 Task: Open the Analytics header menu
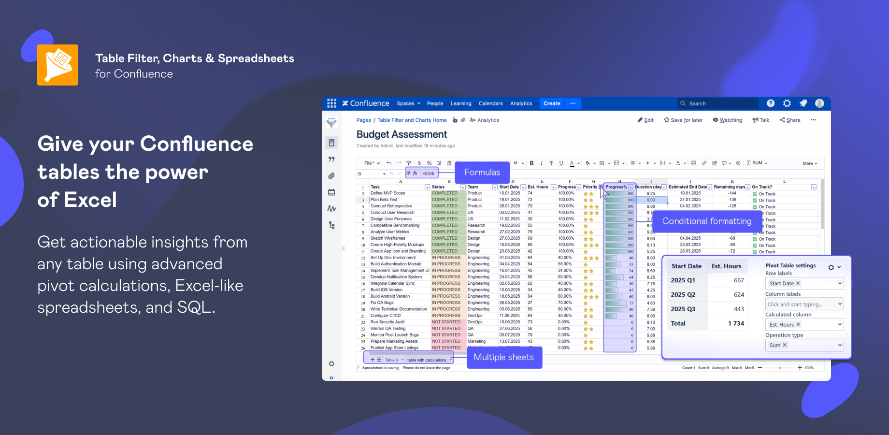point(521,103)
